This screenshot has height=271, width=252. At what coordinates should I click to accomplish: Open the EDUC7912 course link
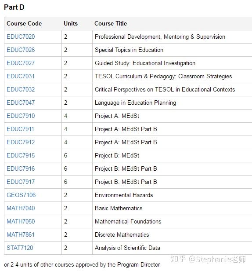point(21,142)
